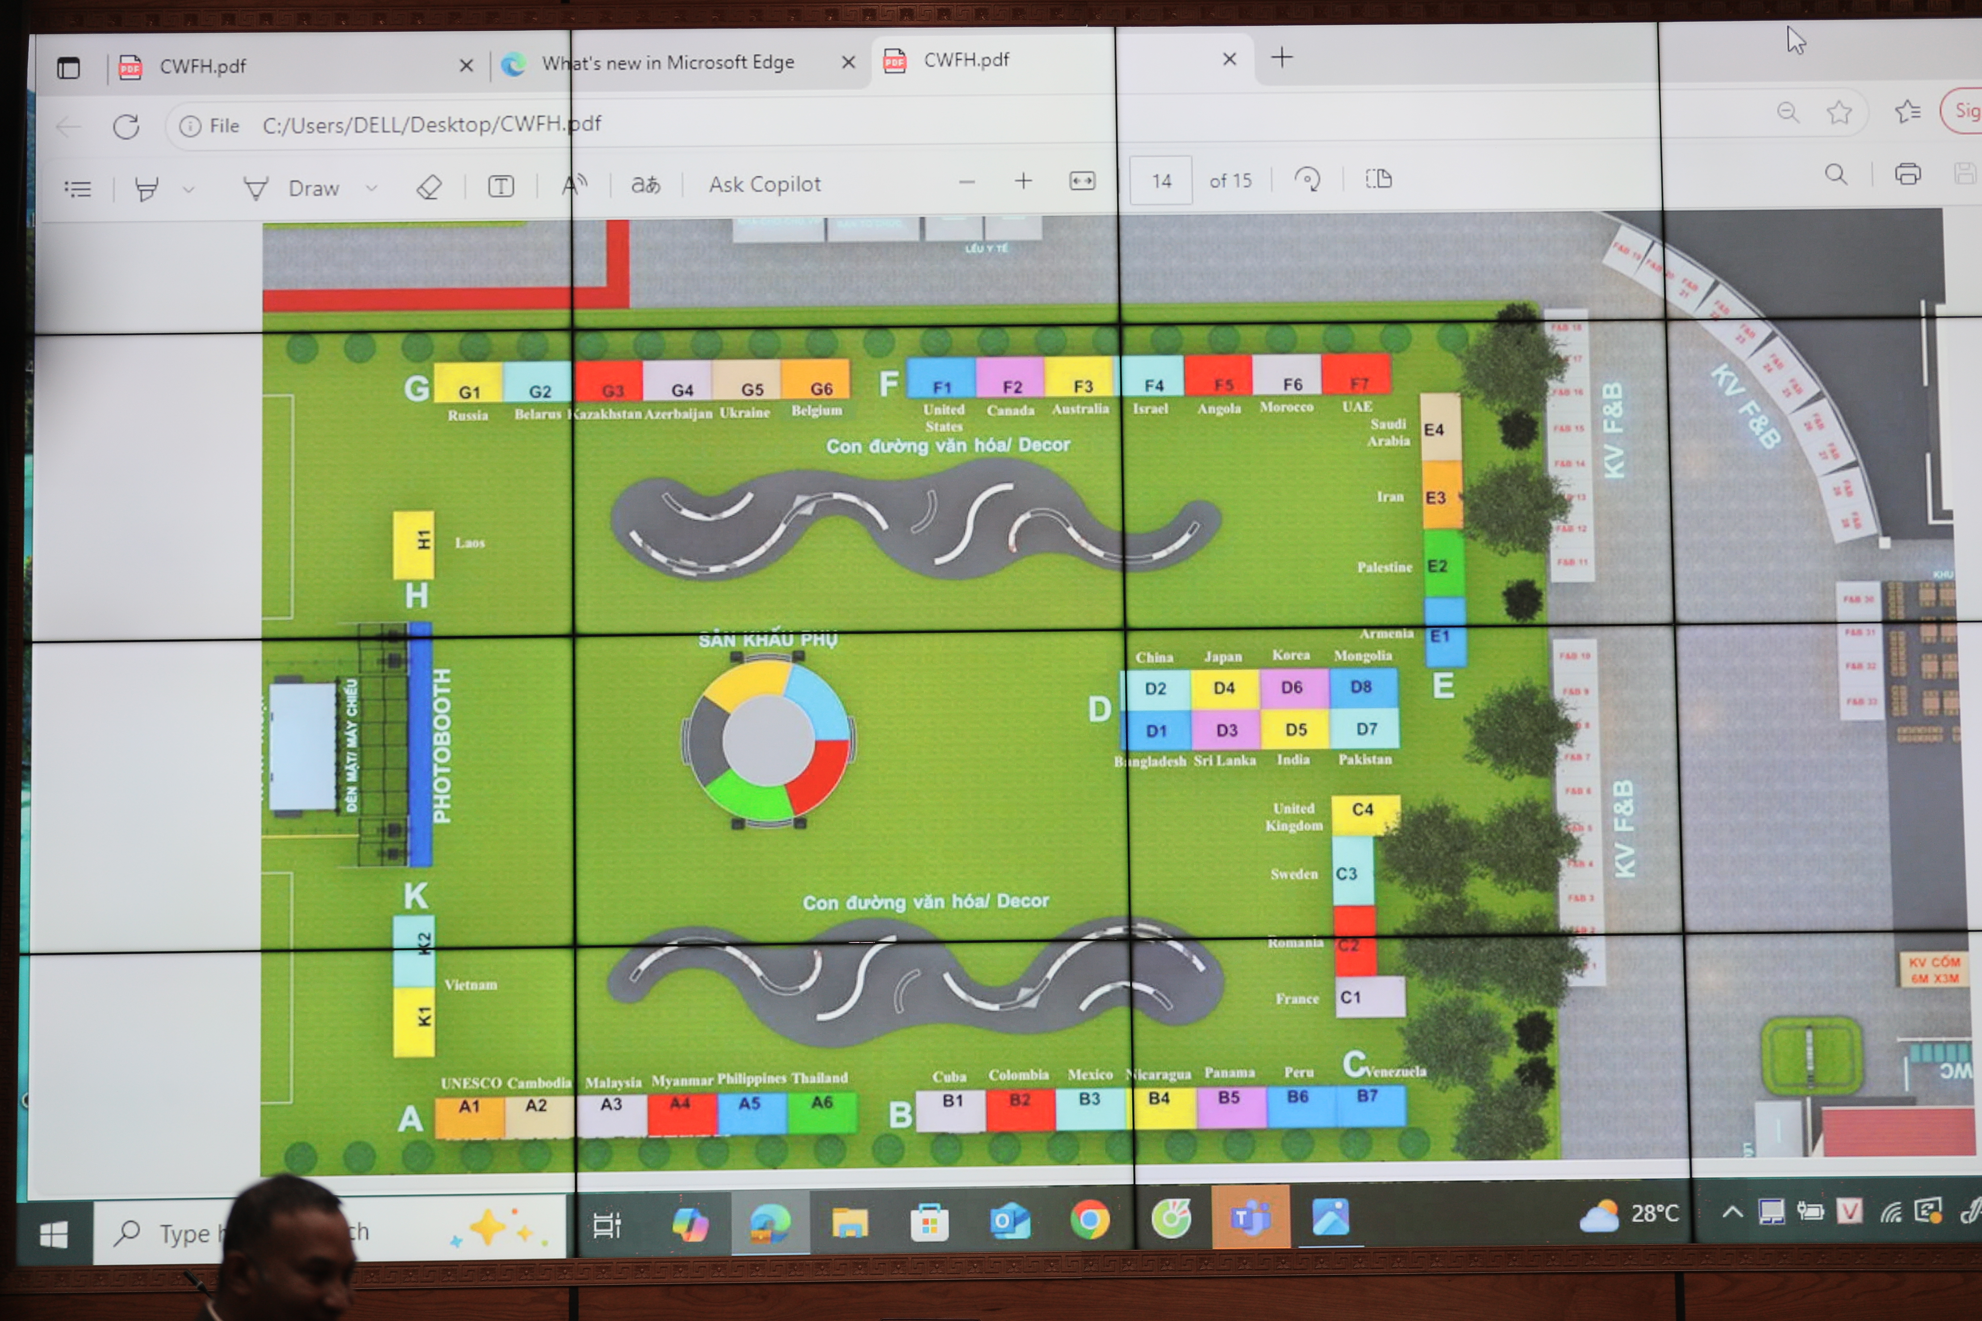Click the page number input field
1982x1321 pixels.
click(1161, 180)
